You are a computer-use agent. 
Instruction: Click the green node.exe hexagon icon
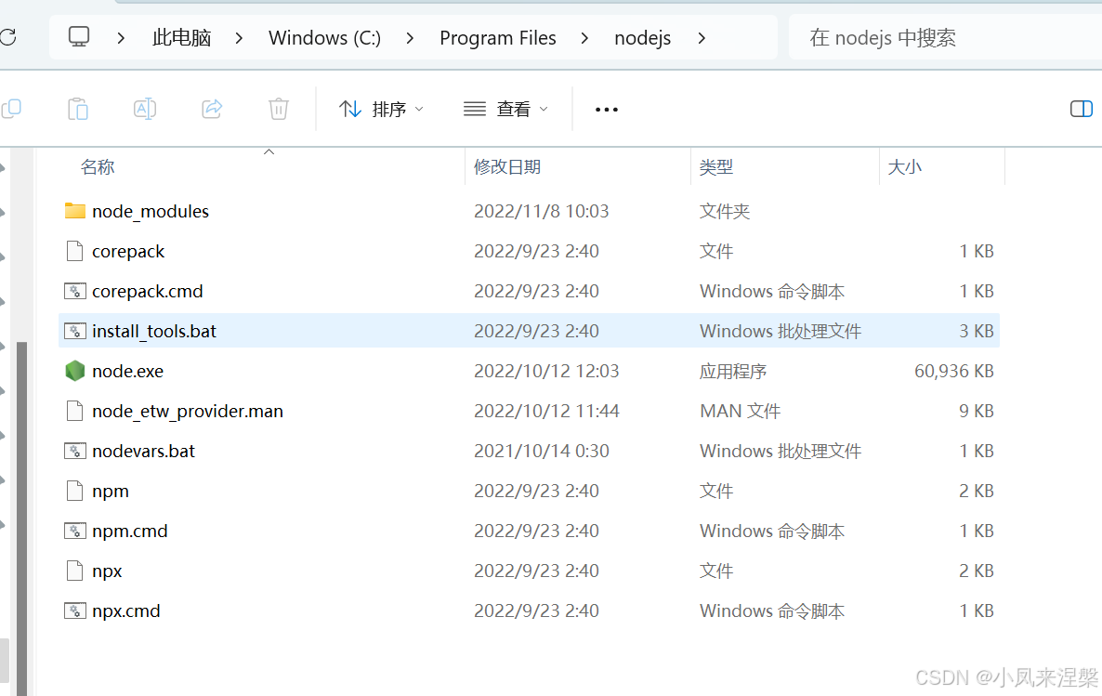click(x=75, y=371)
